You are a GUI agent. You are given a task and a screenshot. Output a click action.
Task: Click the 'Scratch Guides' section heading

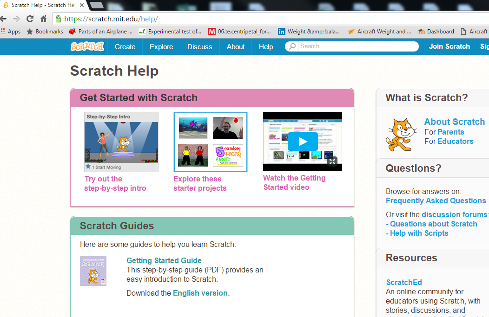tap(117, 226)
